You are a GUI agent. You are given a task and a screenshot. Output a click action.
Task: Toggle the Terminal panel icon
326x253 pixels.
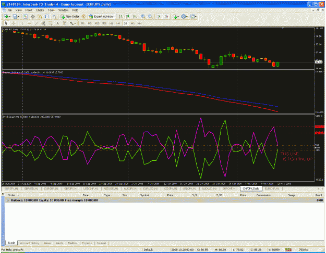coord(47,16)
